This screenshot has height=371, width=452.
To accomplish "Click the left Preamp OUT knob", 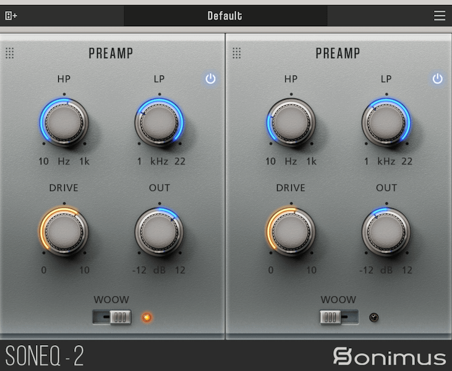I will coord(159,231).
